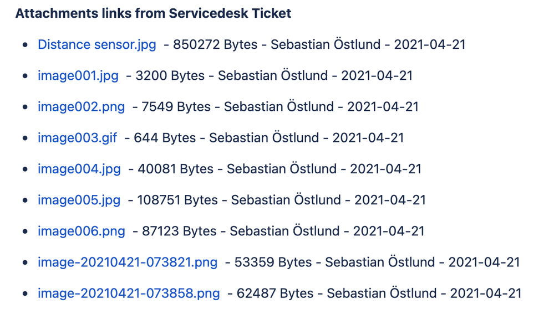Click the 40081 Bytes size text
The width and height of the screenshot is (554, 309).
(176, 169)
